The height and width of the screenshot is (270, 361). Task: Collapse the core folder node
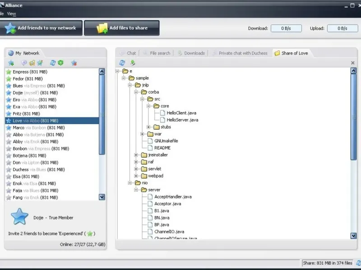[x=148, y=106]
